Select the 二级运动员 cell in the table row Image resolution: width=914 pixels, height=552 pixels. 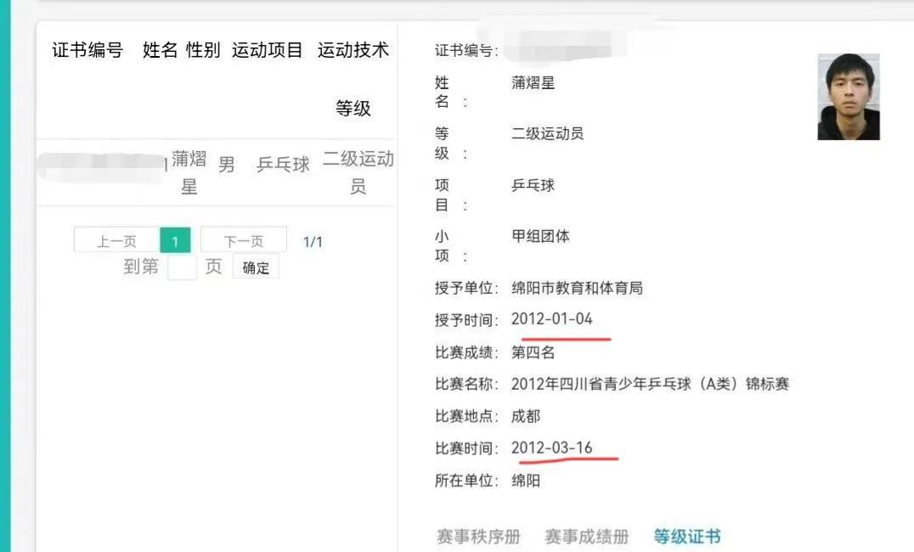tap(358, 172)
